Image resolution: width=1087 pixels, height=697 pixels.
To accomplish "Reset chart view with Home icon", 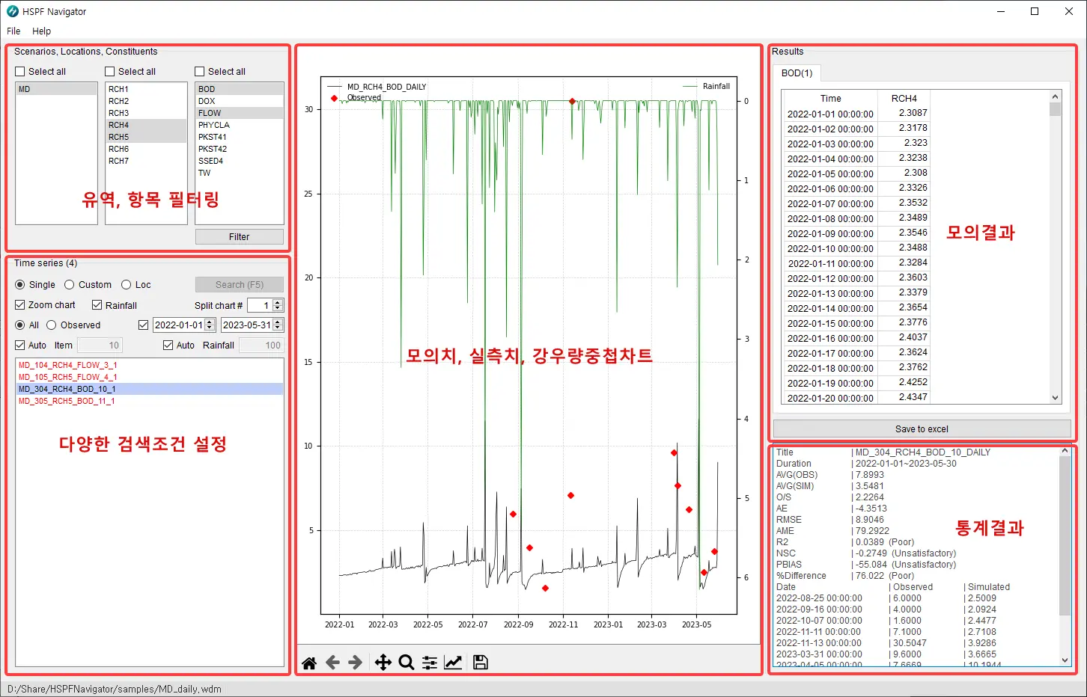I will coord(308,663).
